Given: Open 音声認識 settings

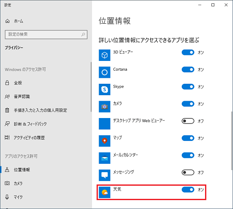Looking at the screenshot, I should coord(22,96).
